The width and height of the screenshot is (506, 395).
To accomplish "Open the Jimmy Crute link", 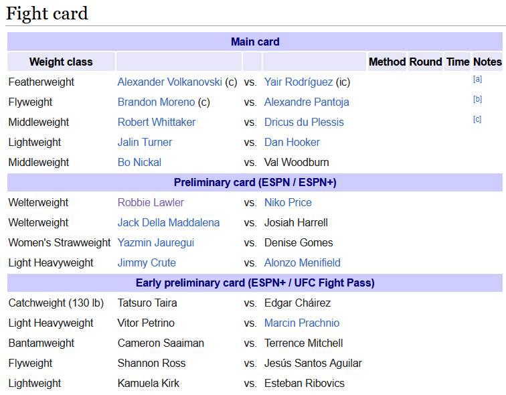I will click(x=147, y=262).
